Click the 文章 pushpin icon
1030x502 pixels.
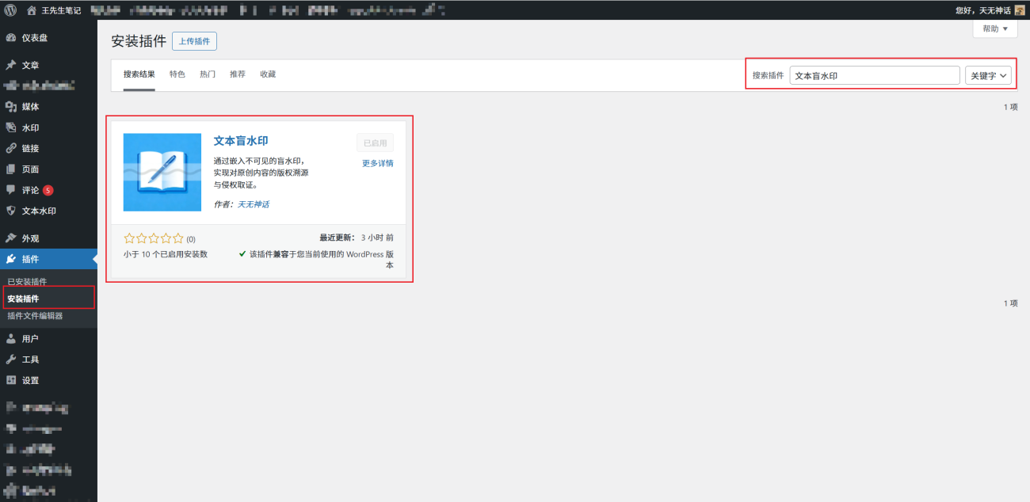(11, 65)
